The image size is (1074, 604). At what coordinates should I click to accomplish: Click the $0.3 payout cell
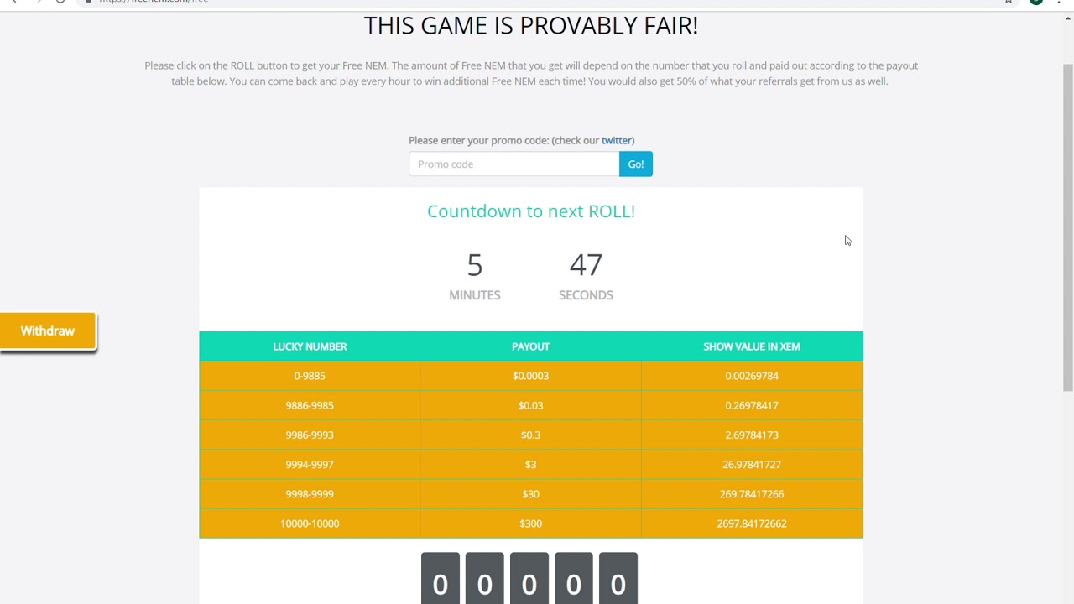tap(530, 435)
